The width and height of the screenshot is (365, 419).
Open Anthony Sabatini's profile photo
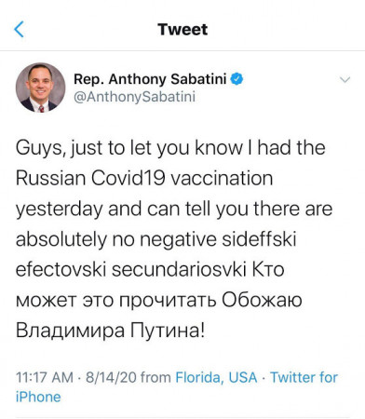[x=41, y=88]
